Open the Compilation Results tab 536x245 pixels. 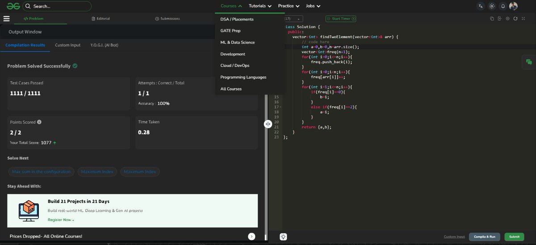click(x=25, y=45)
